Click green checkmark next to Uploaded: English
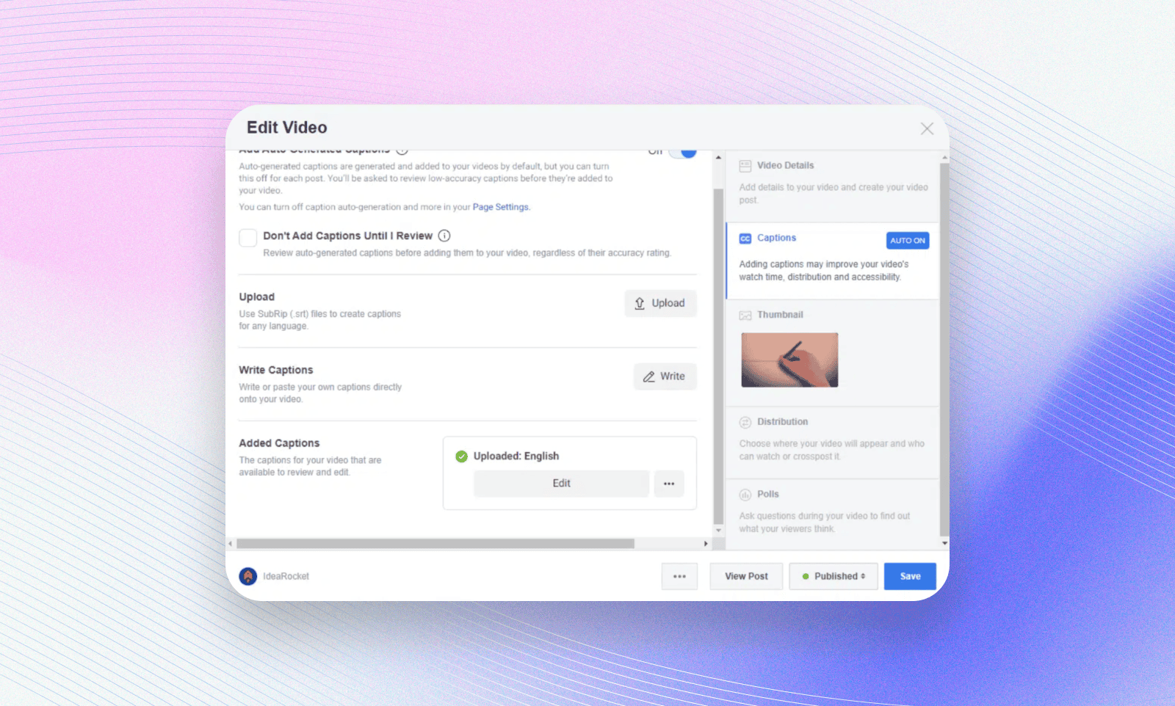Image resolution: width=1175 pixels, height=706 pixels. (461, 456)
